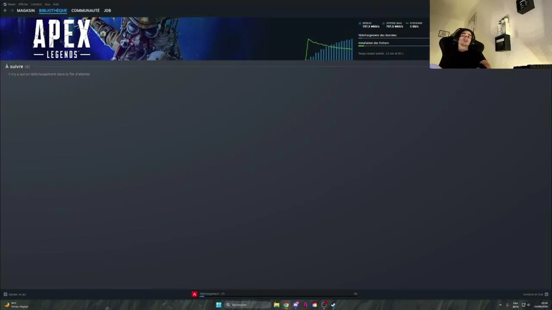The image size is (552, 310).
Task: Open Google Chrome from the taskbar
Action: pos(286,305)
